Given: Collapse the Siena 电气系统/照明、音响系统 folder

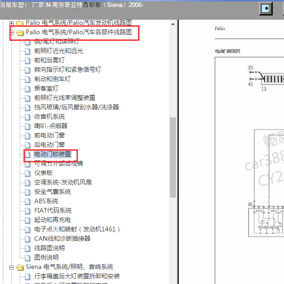Looking at the screenshot, I should 11,268.
